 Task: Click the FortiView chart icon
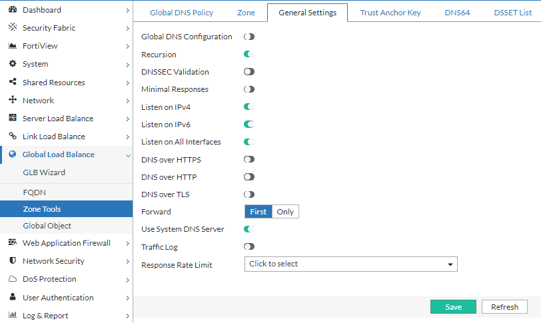click(x=12, y=46)
